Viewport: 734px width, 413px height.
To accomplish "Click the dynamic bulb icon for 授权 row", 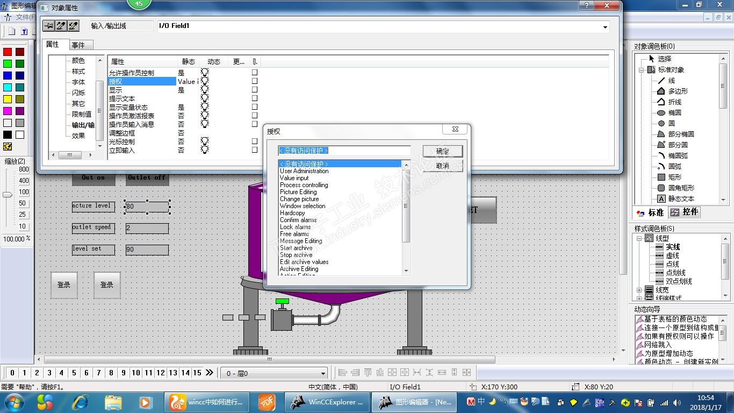I will coord(205,81).
